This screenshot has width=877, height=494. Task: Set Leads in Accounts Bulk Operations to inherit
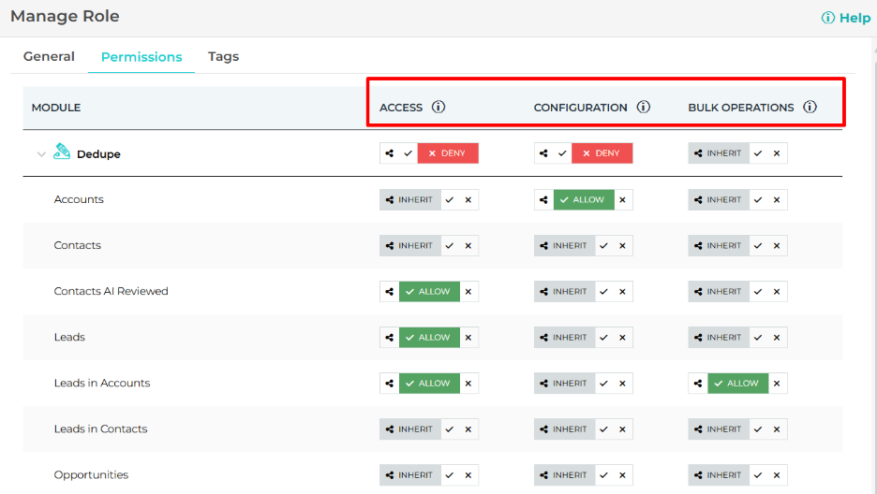coord(698,383)
